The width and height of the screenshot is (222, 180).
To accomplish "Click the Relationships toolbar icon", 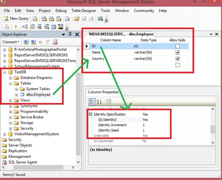I will (25, 27).
